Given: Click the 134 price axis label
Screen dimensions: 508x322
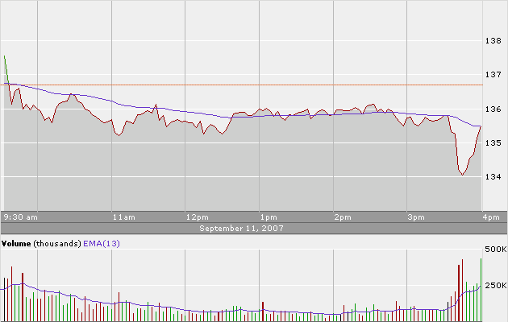Looking at the screenshot, I should coord(493,176).
